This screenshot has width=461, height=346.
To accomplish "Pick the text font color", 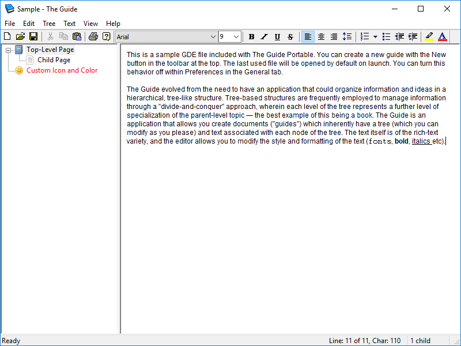I will [x=442, y=37].
